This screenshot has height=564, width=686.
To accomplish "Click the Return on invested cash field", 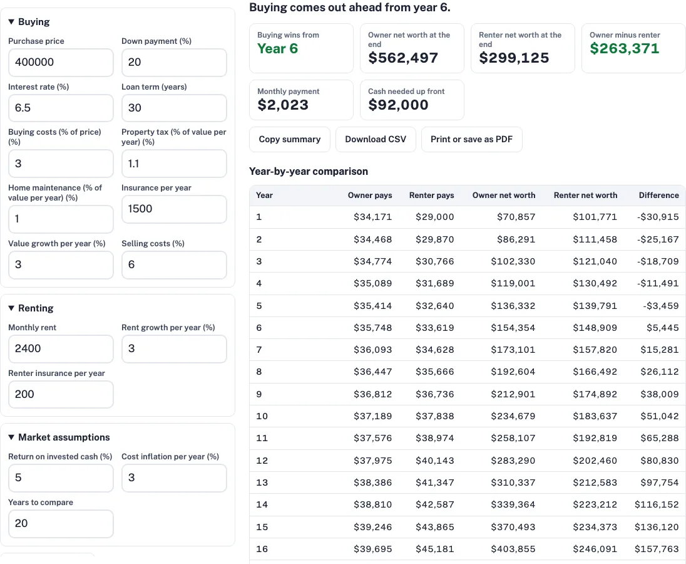I will click(x=61, y=478).
